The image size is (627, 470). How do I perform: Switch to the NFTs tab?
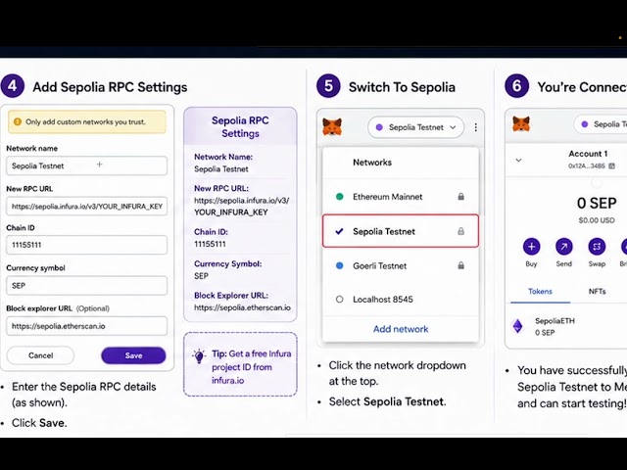(597, 292)
